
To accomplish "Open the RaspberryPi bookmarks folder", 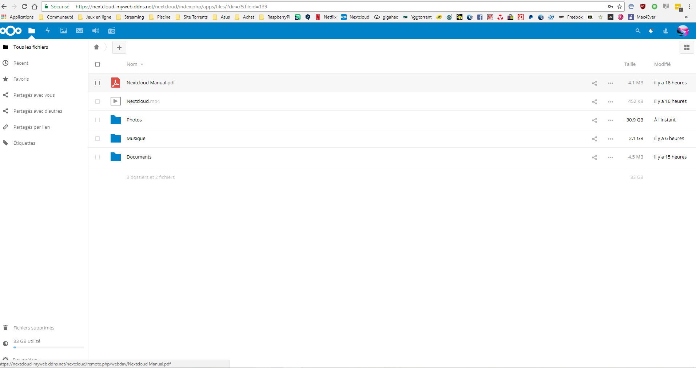I will pos(275,17).
